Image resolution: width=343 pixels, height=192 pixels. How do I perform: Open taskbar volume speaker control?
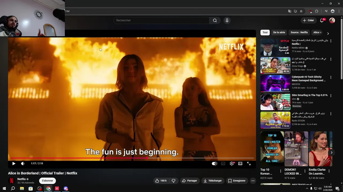click(320, 189)
